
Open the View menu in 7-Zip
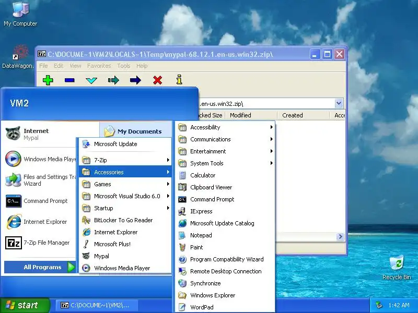click(75, 66)
